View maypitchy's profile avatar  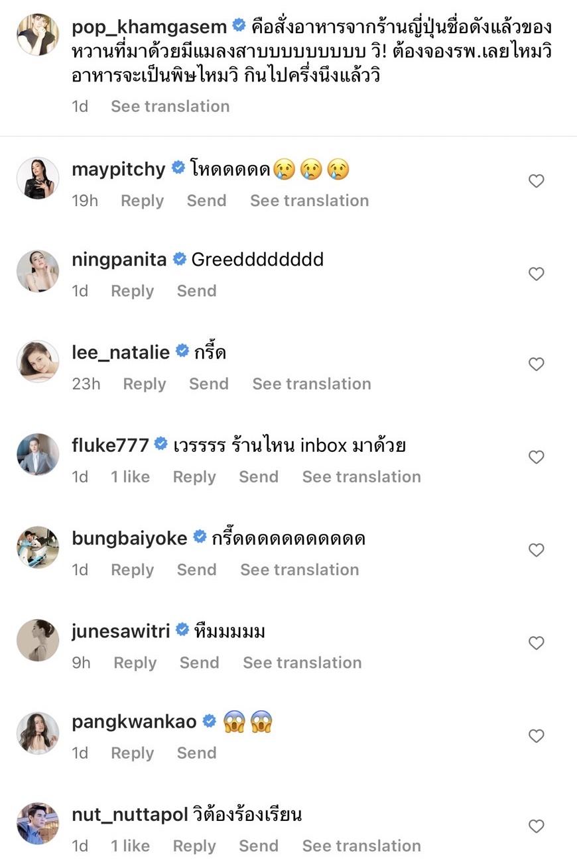[38, 178]
